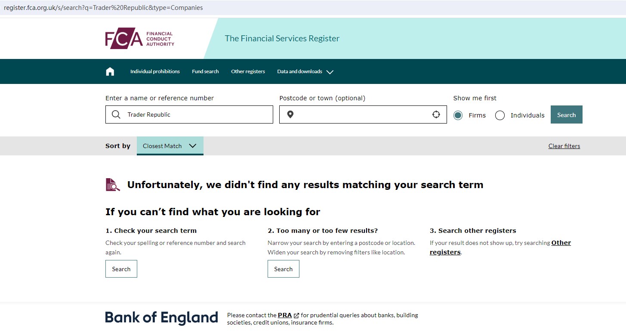Screen dimensions: 626x334
Task: Click the Bank of England logo
Action: (x=161, y=318)
